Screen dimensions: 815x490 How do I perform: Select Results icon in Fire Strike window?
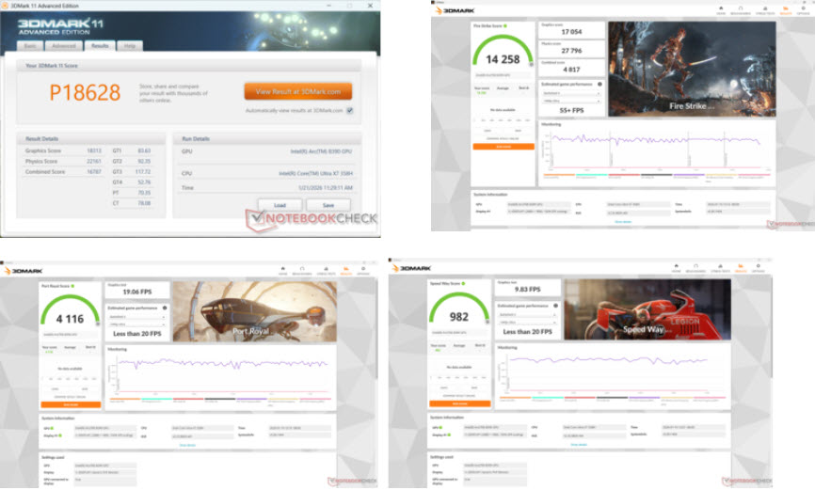[786, 9]
